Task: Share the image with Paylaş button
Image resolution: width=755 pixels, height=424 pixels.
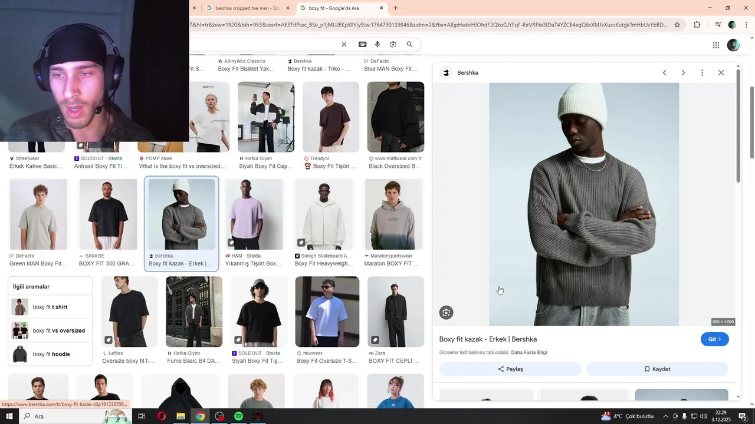Action: click(510, 369)
